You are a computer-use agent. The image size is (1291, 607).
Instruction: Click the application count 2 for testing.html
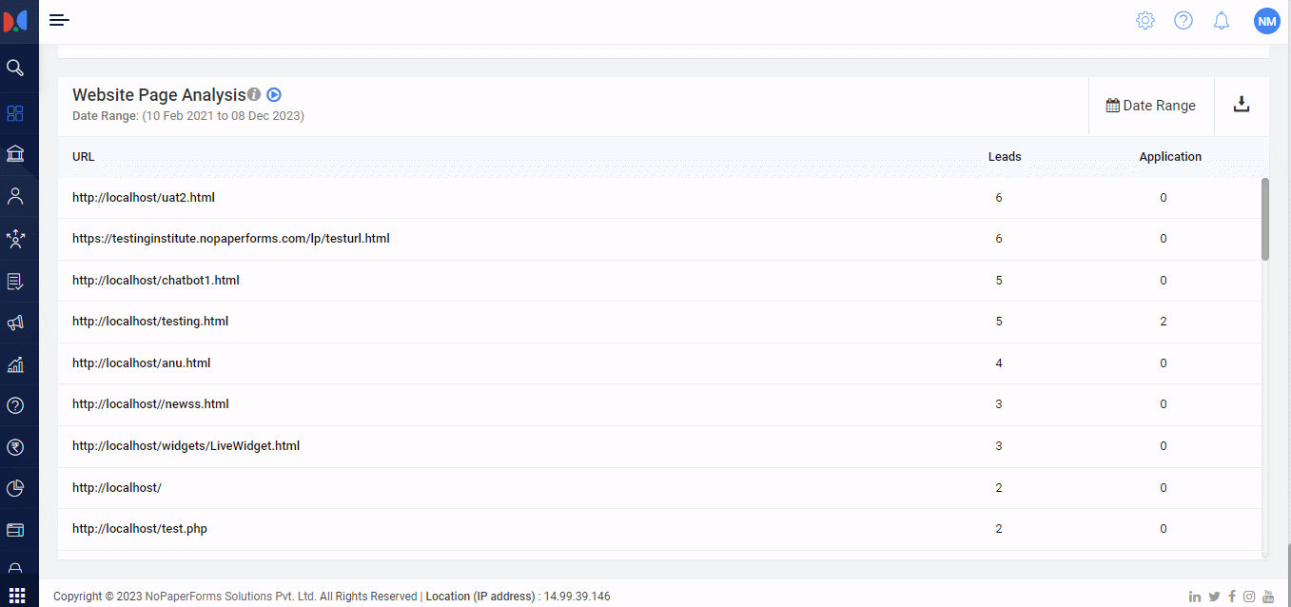point(1164,322)
